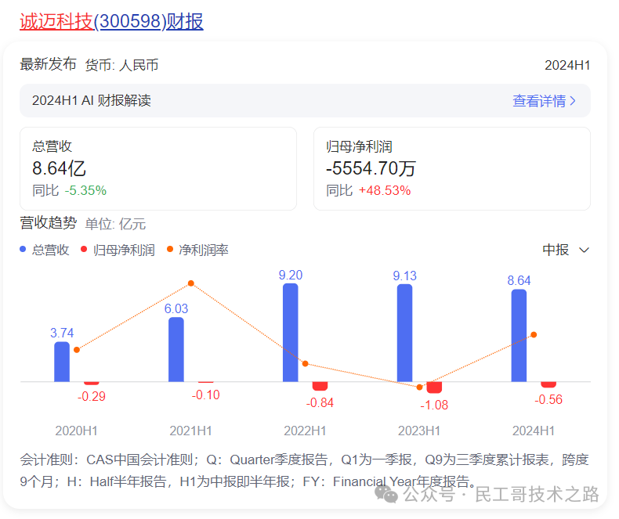Click the 2024H1 orange margin point
619x519 pixels.
click(534, 335)
